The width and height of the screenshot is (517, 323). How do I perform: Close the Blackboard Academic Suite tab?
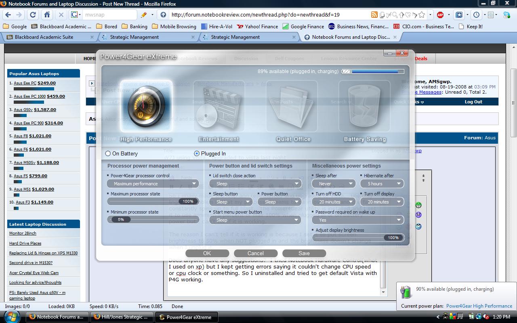92,37
